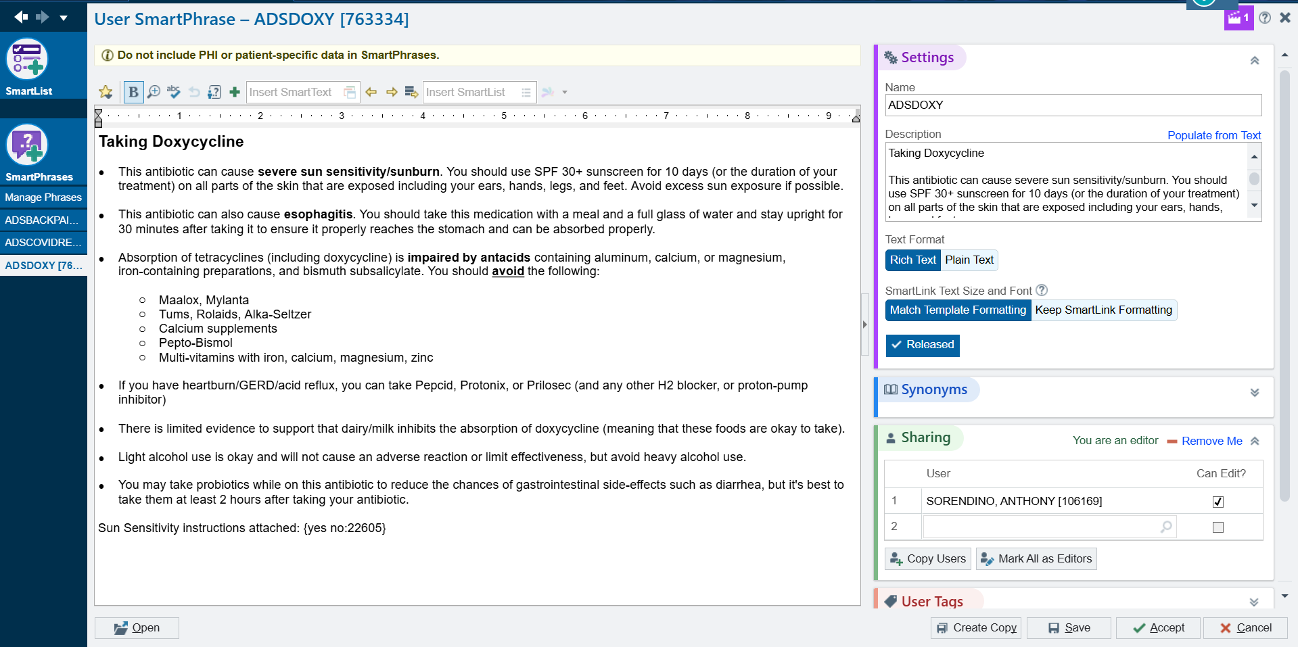Viewport: 1298px width, 647px height.
Task: Collapse the Sharing section
Action: pyautogui.click(x=1255, y=441)
